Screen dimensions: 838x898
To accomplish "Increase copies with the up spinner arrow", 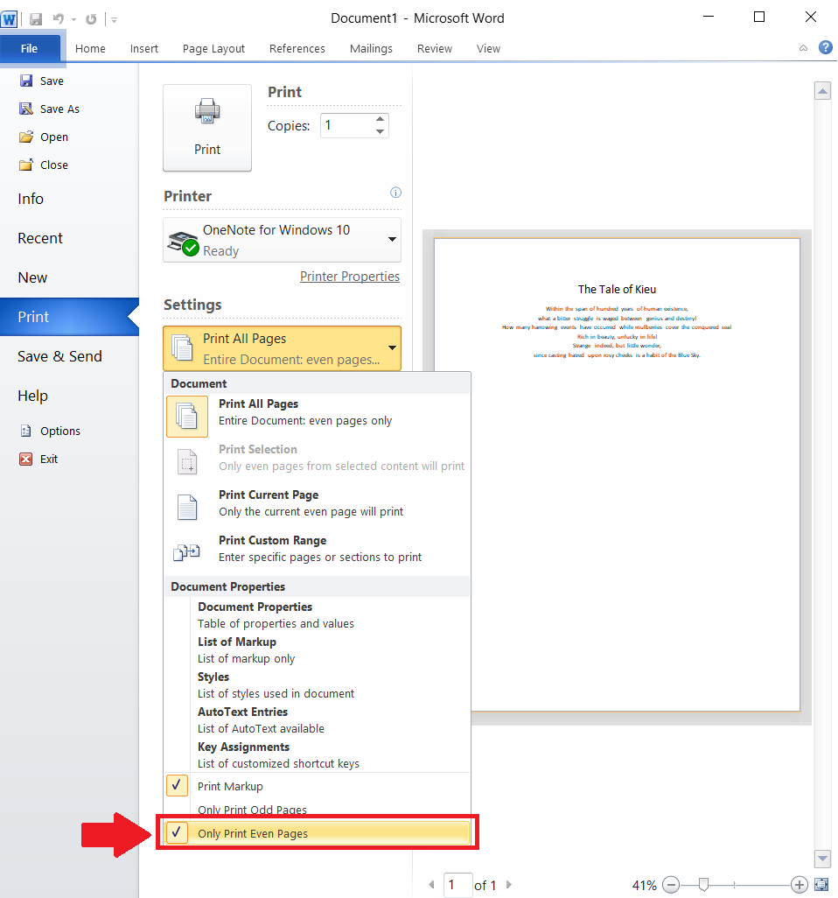I will point(380,120).
